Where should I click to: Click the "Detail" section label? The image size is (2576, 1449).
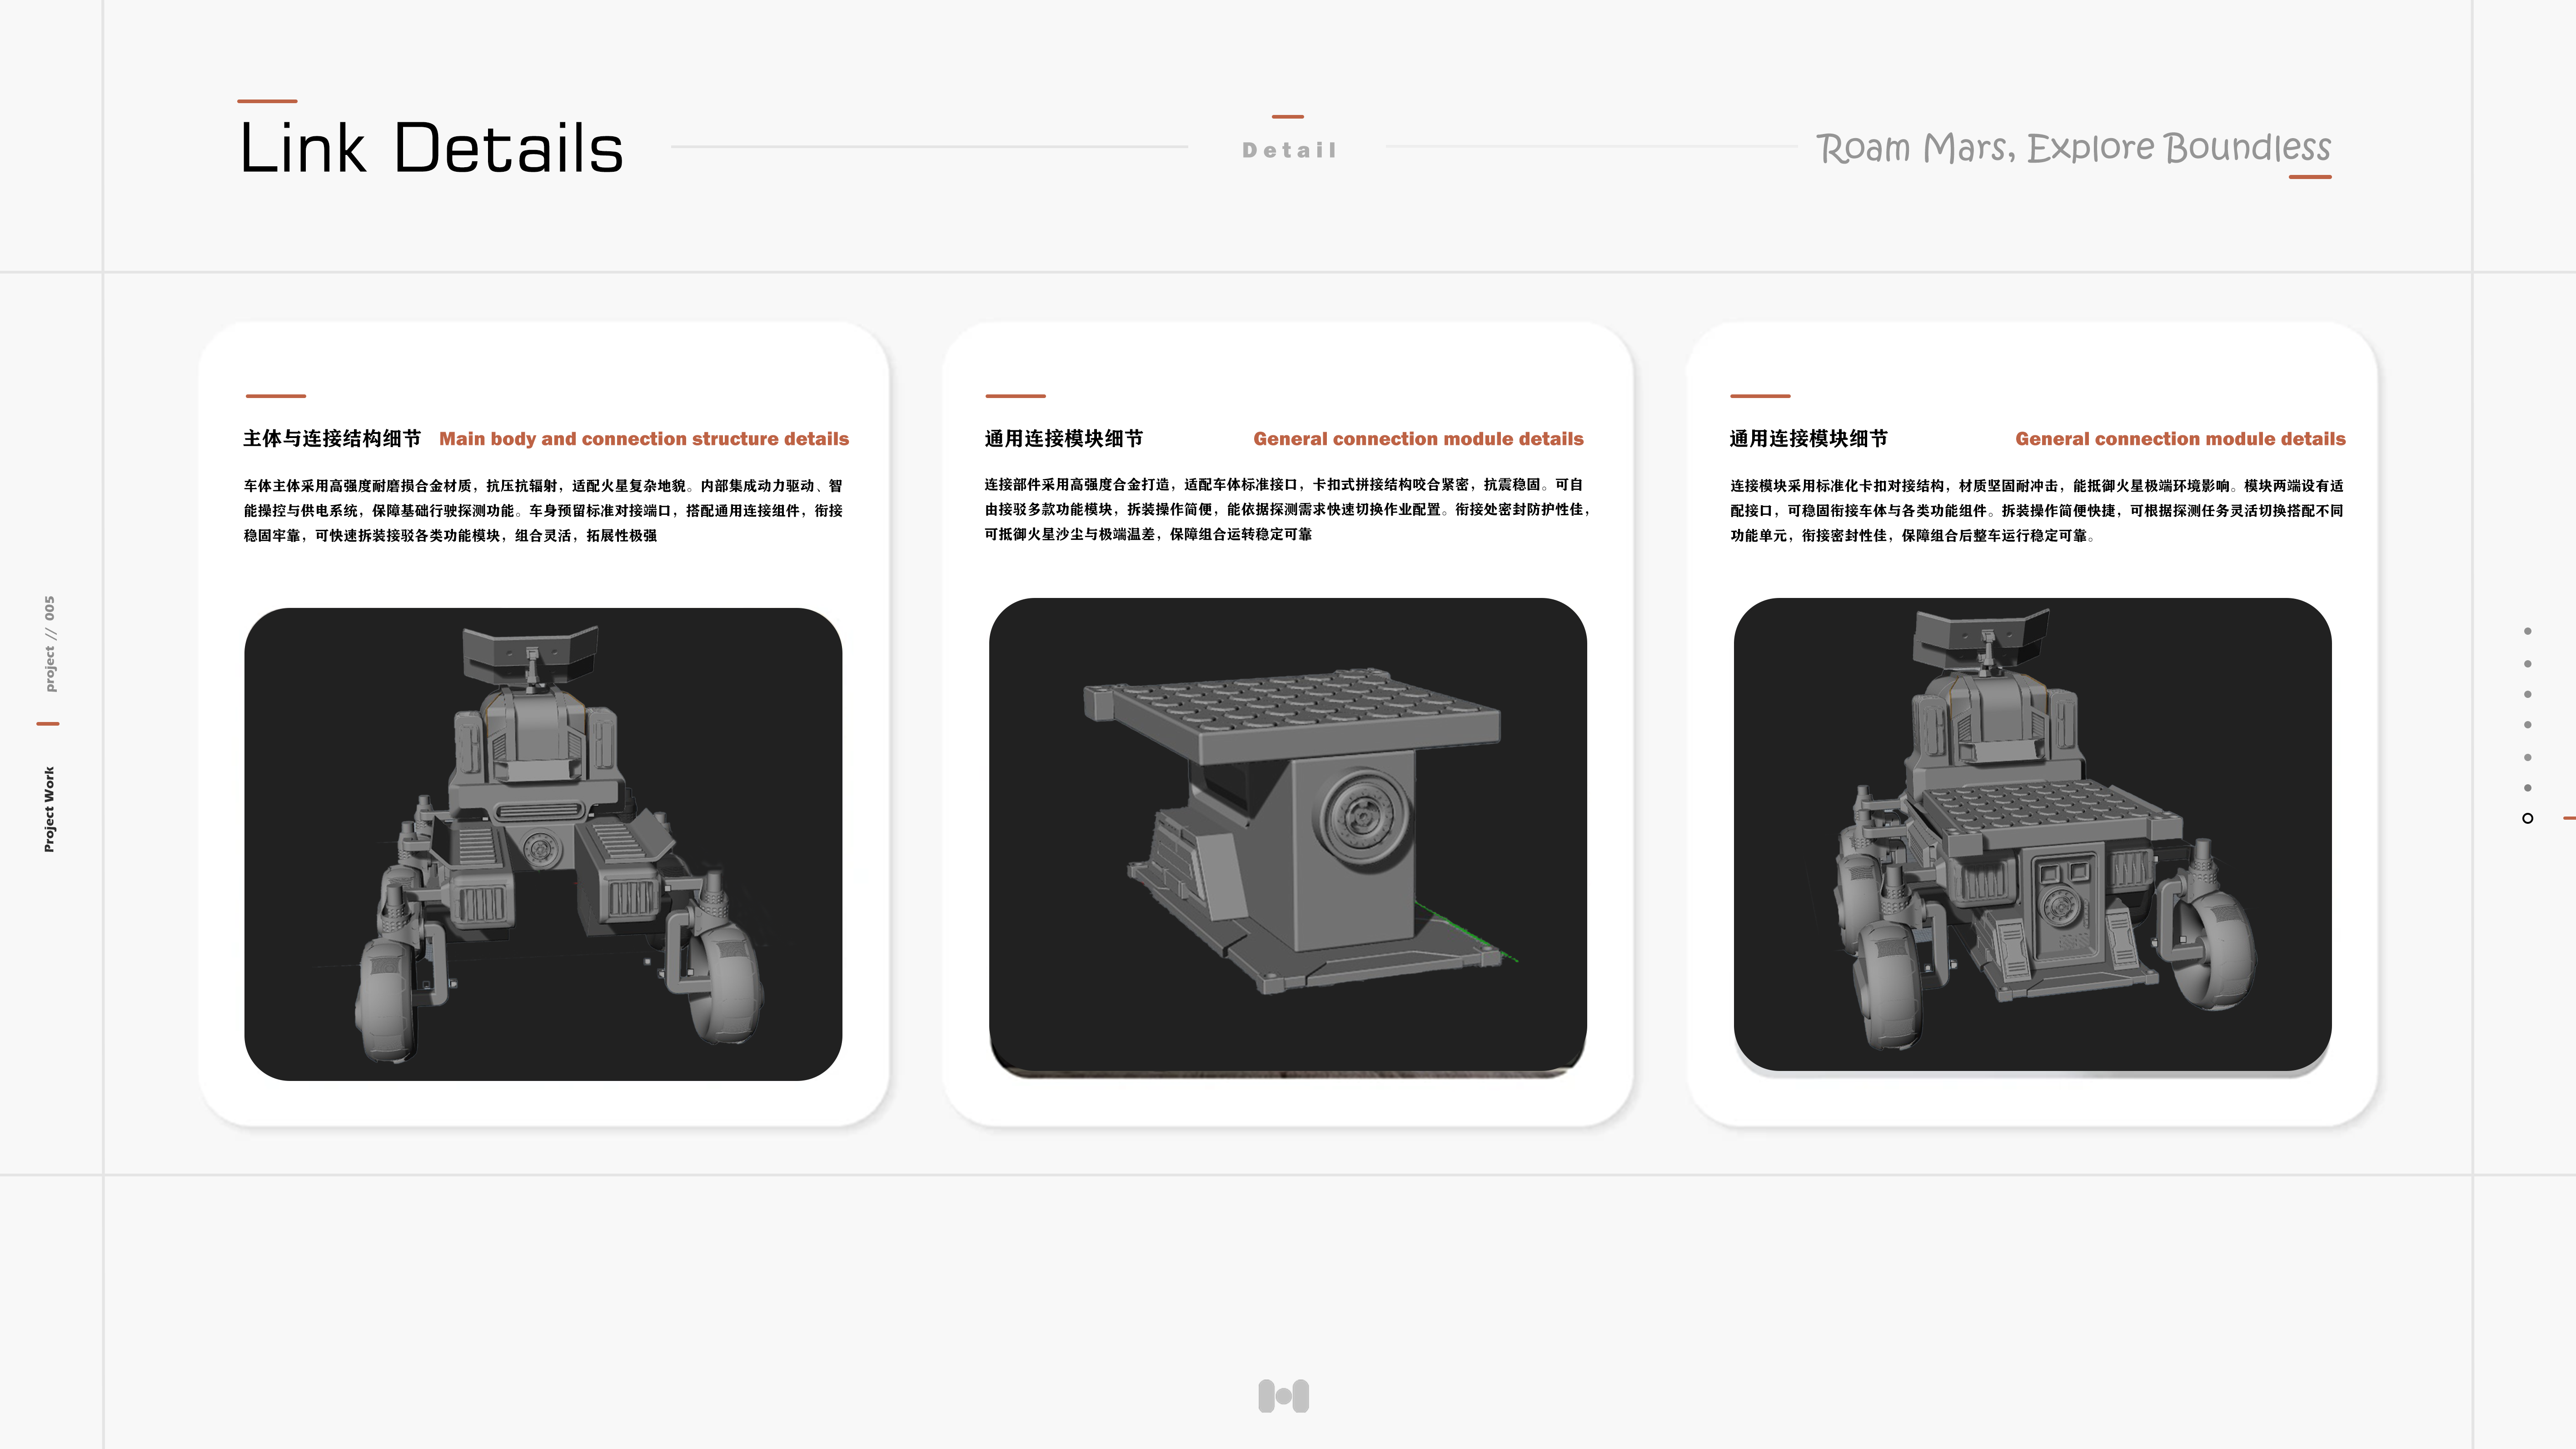click(x=1289, y=150)
